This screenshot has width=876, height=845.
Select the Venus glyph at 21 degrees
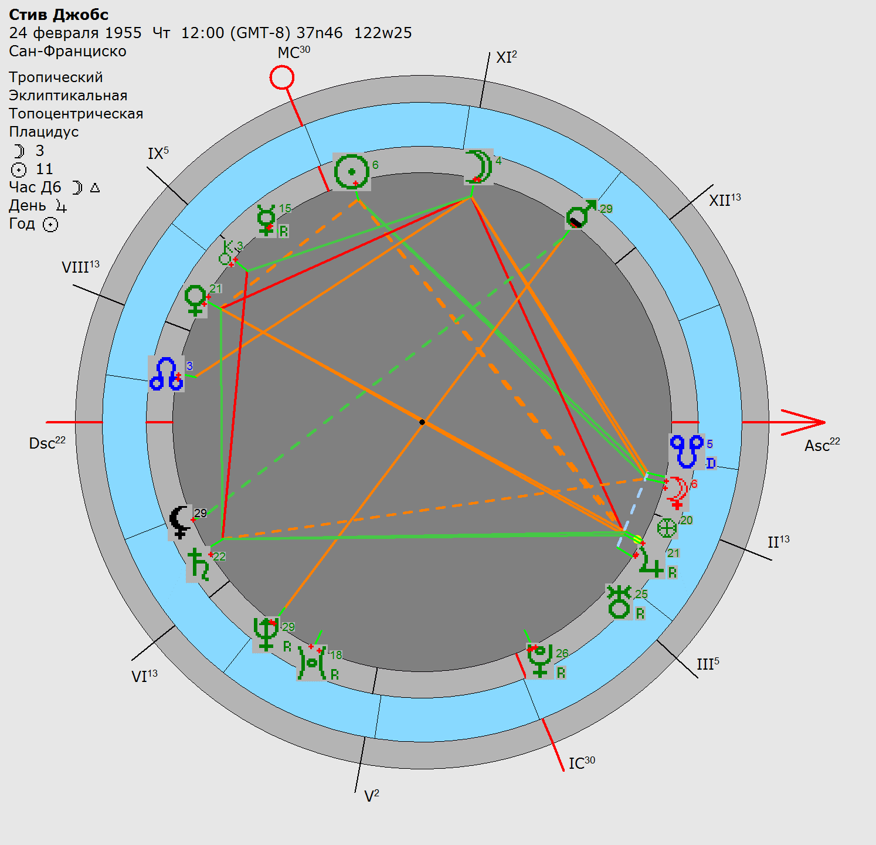195,301
